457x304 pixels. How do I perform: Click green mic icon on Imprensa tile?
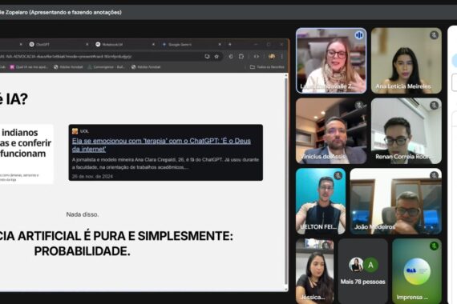point(434,246)
